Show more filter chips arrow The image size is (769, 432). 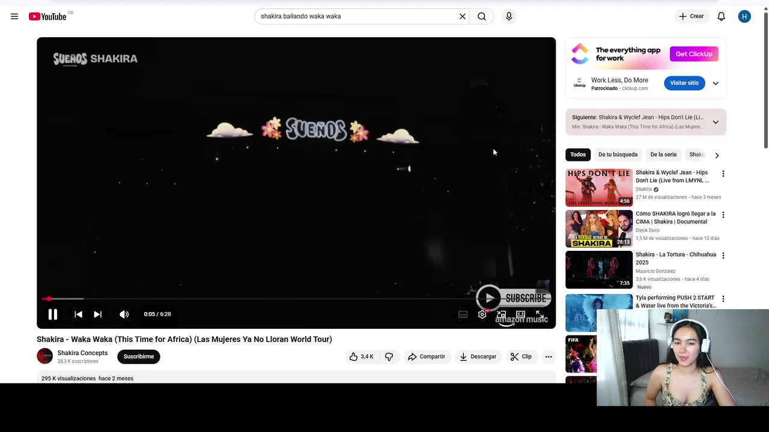(717, 155)
